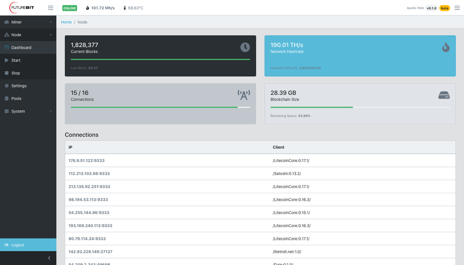
Task: Click the 68.63°C temperature reading
Action: click(136, 8)
